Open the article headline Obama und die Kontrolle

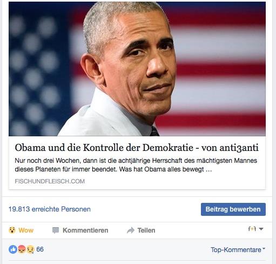coord(137,148)
